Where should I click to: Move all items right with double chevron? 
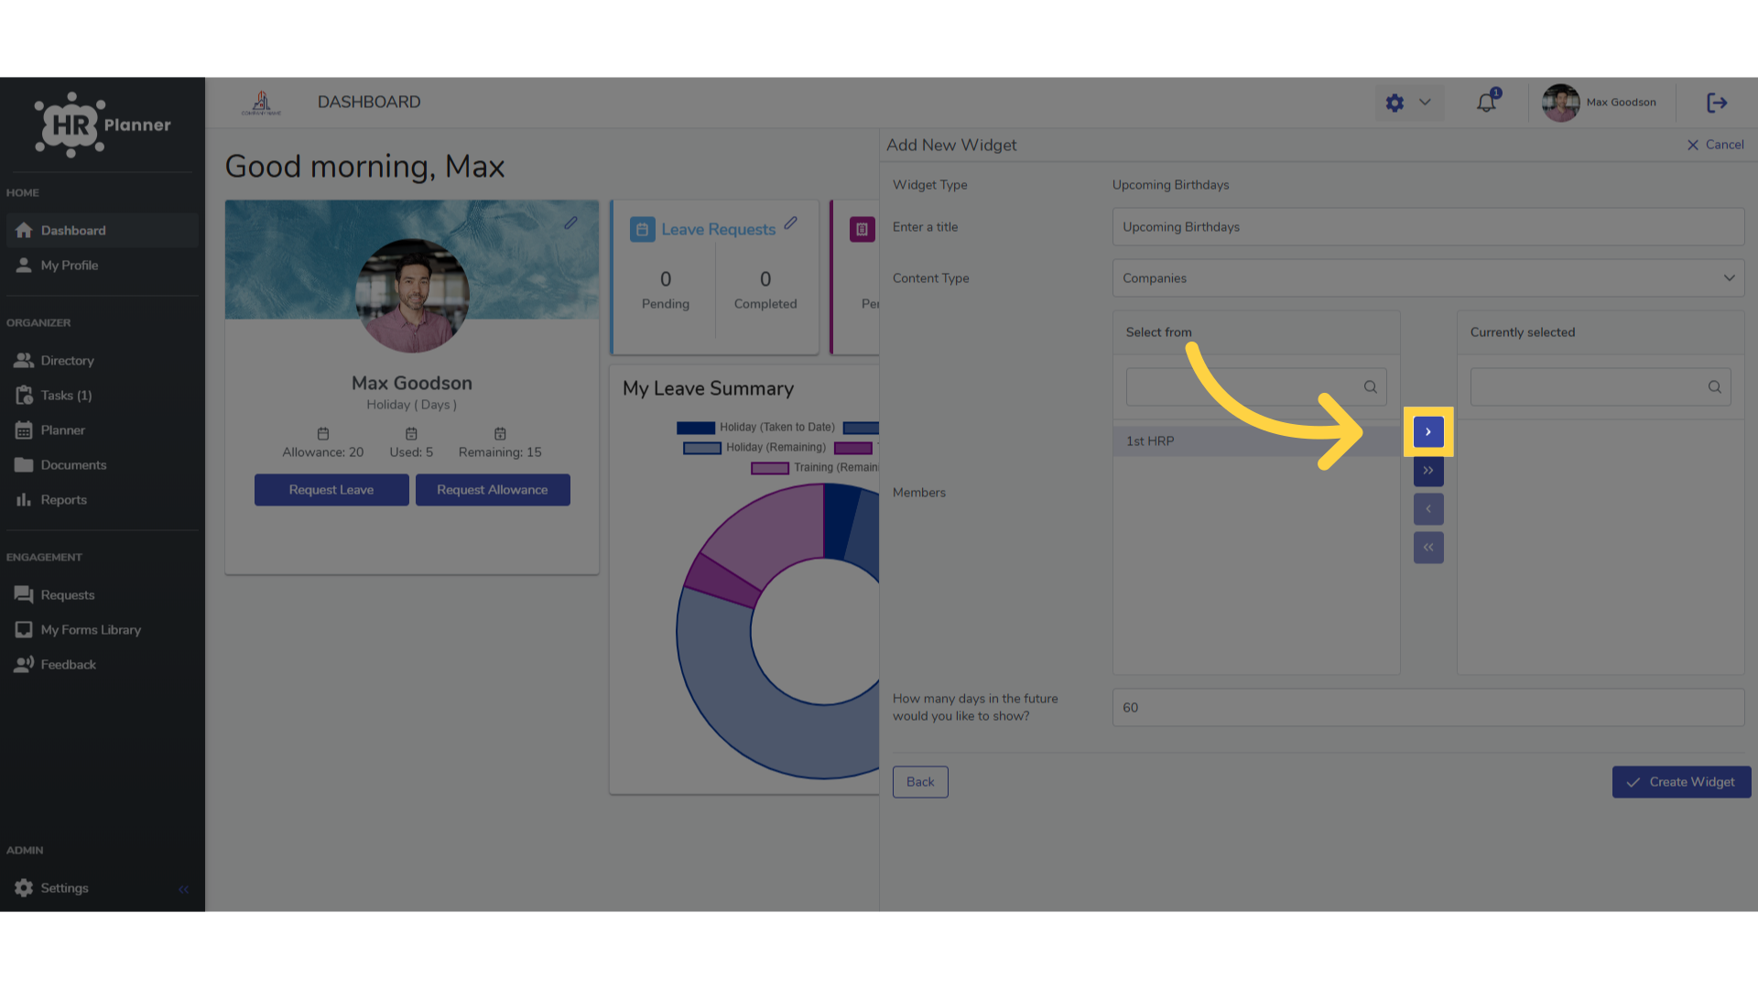1428,471
